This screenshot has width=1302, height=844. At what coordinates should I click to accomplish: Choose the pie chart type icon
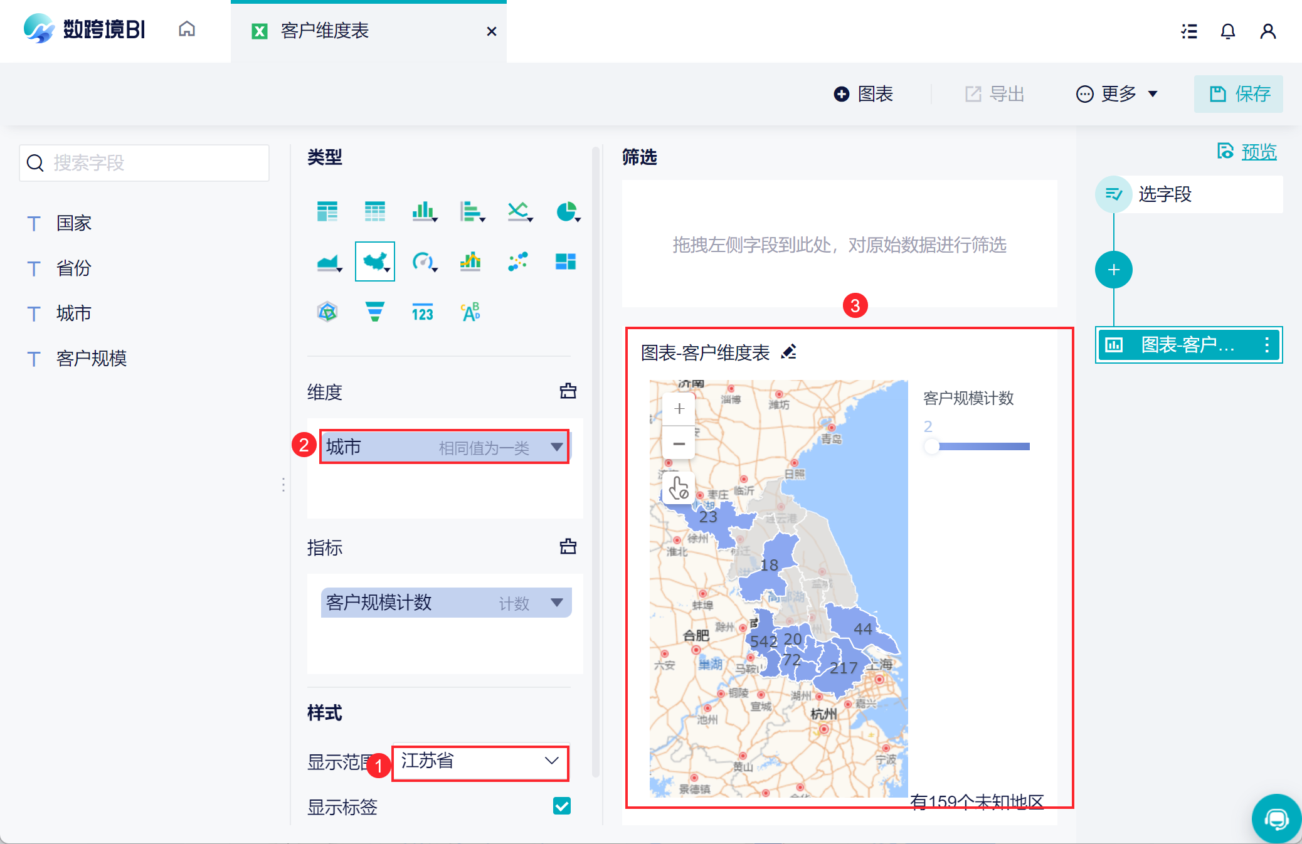567,211
